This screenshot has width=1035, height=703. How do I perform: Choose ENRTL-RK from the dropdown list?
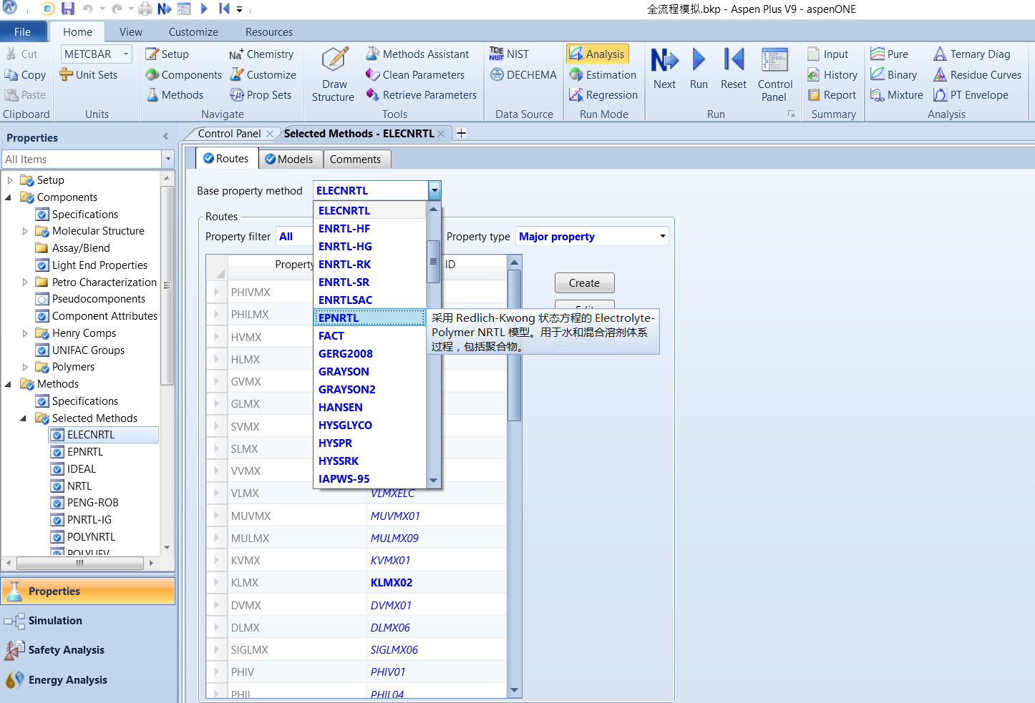click(x=370, y=265)
